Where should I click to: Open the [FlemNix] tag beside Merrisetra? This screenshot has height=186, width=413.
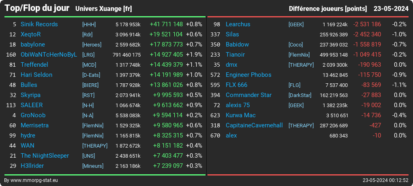(x=93, y=126)
